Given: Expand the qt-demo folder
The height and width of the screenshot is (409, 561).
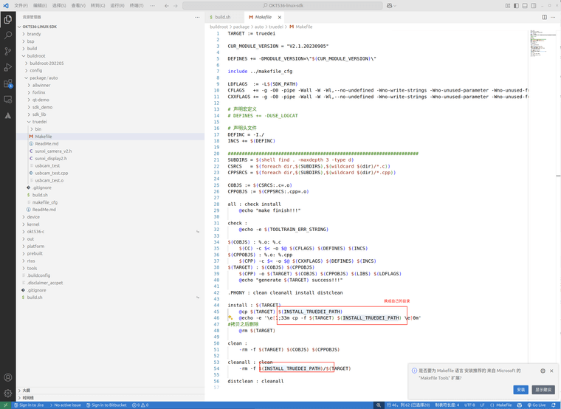Looking at the screenshot, I should click(x=111, y=100).
